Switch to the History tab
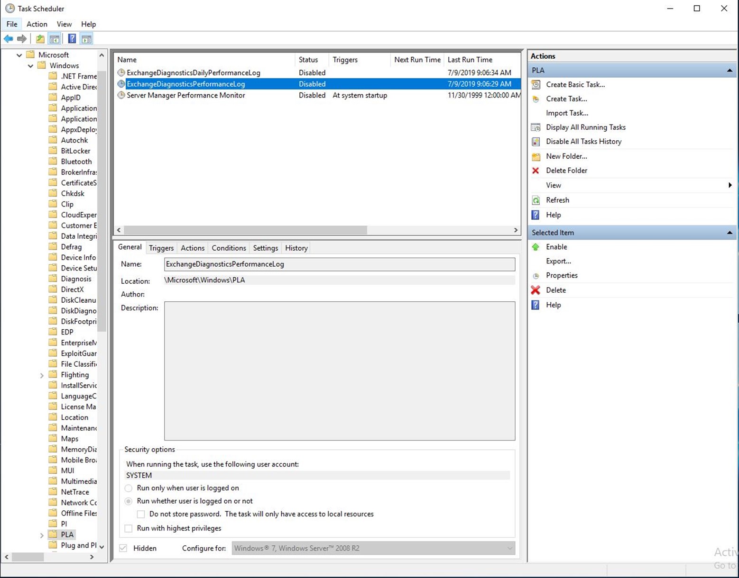Image resolution: width=739 pixels, height=578 pixels. 296,248
